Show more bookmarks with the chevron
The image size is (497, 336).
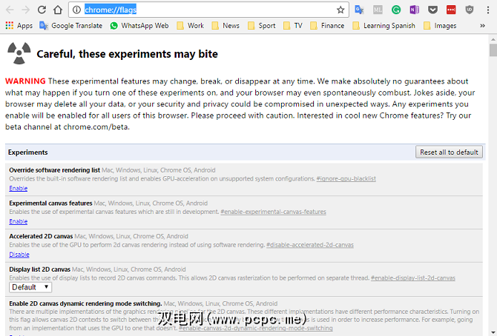tap(482, 26)
